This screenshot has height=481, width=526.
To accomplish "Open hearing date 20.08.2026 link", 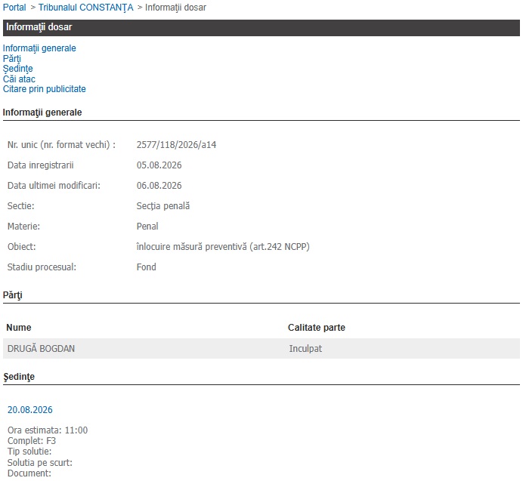I will point(30,410).
